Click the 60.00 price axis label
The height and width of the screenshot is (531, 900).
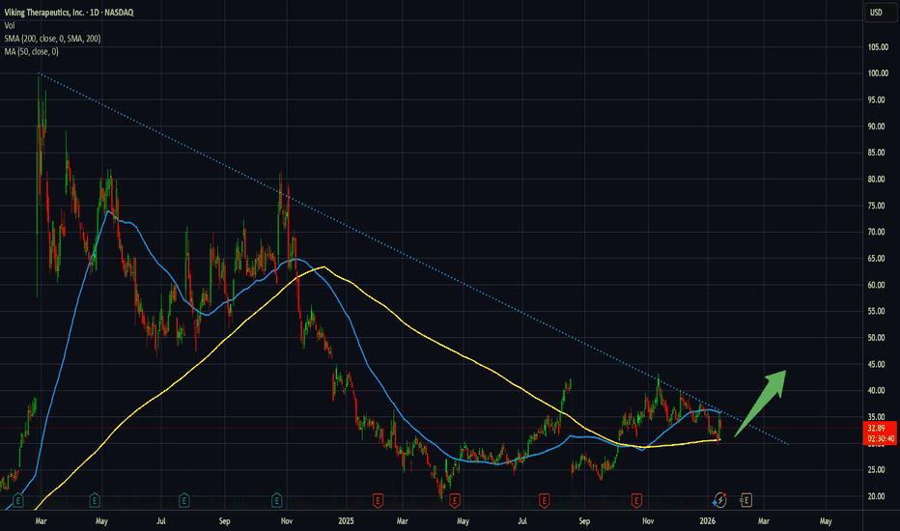click(x=877, y=285)
